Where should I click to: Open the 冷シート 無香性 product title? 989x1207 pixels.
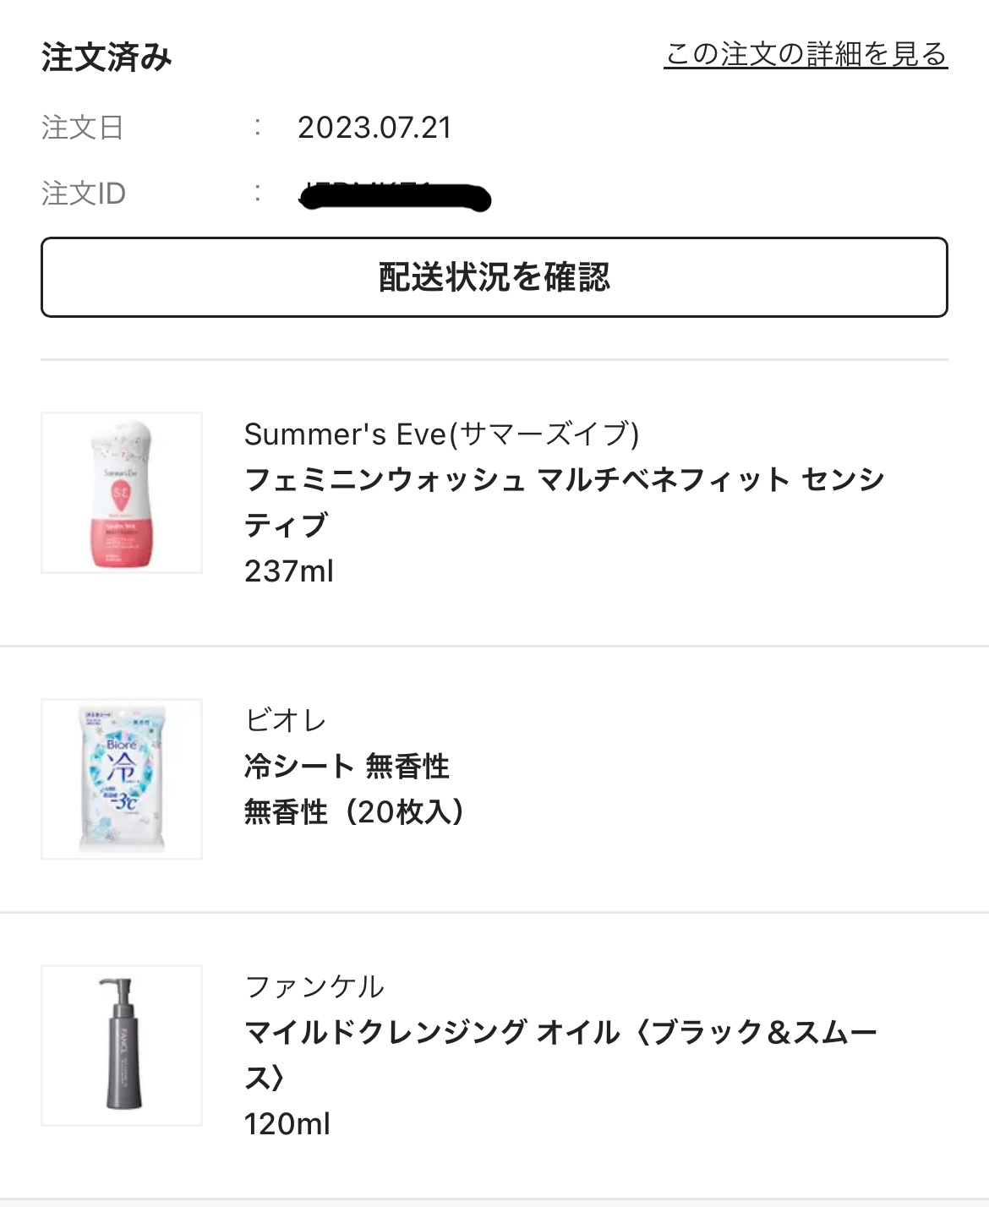point(347,767)
